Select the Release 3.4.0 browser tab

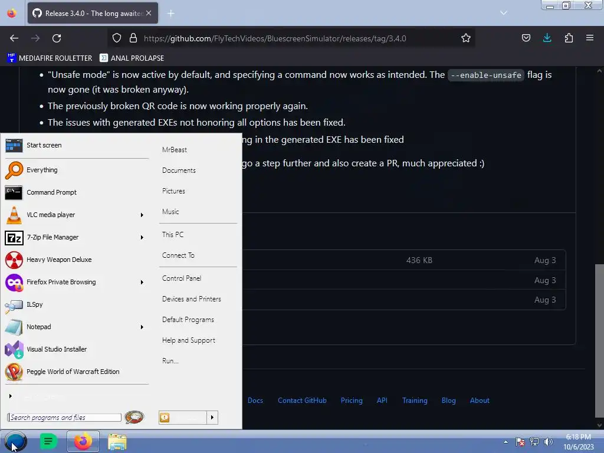coord(93,14)
